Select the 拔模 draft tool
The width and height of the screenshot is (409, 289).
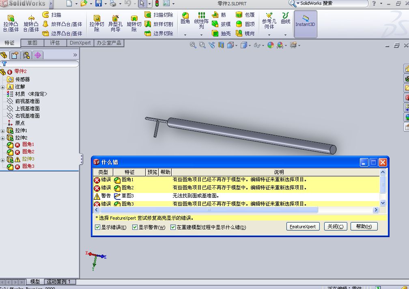coord(221,24)
